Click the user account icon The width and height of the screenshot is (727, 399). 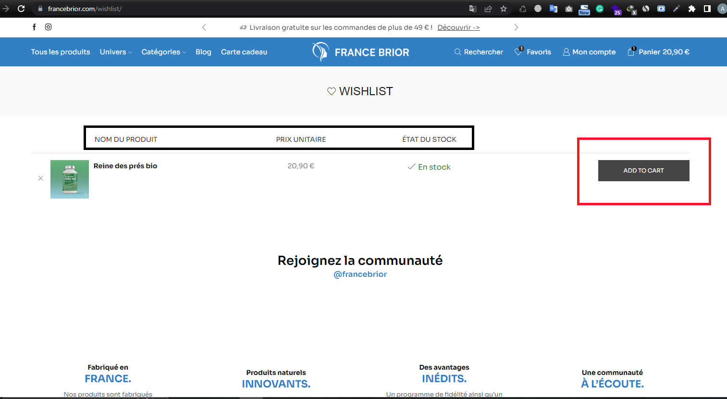[566, 52]
